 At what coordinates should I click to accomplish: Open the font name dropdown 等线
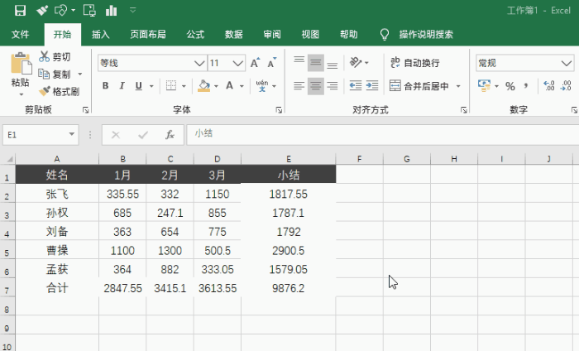point(199,63)
